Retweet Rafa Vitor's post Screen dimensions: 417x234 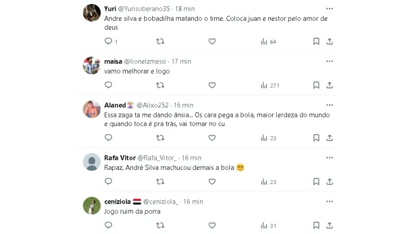coord(160,182)
